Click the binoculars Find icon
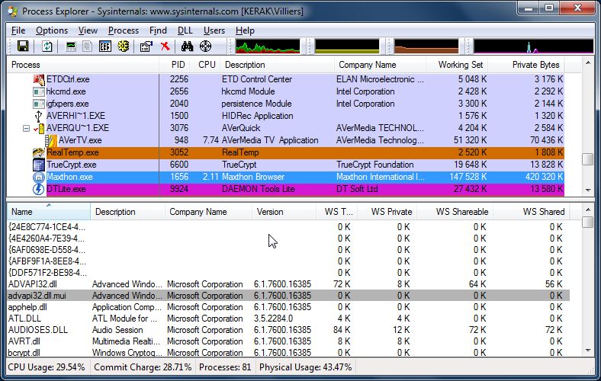The image size is (601, 381). point(187,47)
